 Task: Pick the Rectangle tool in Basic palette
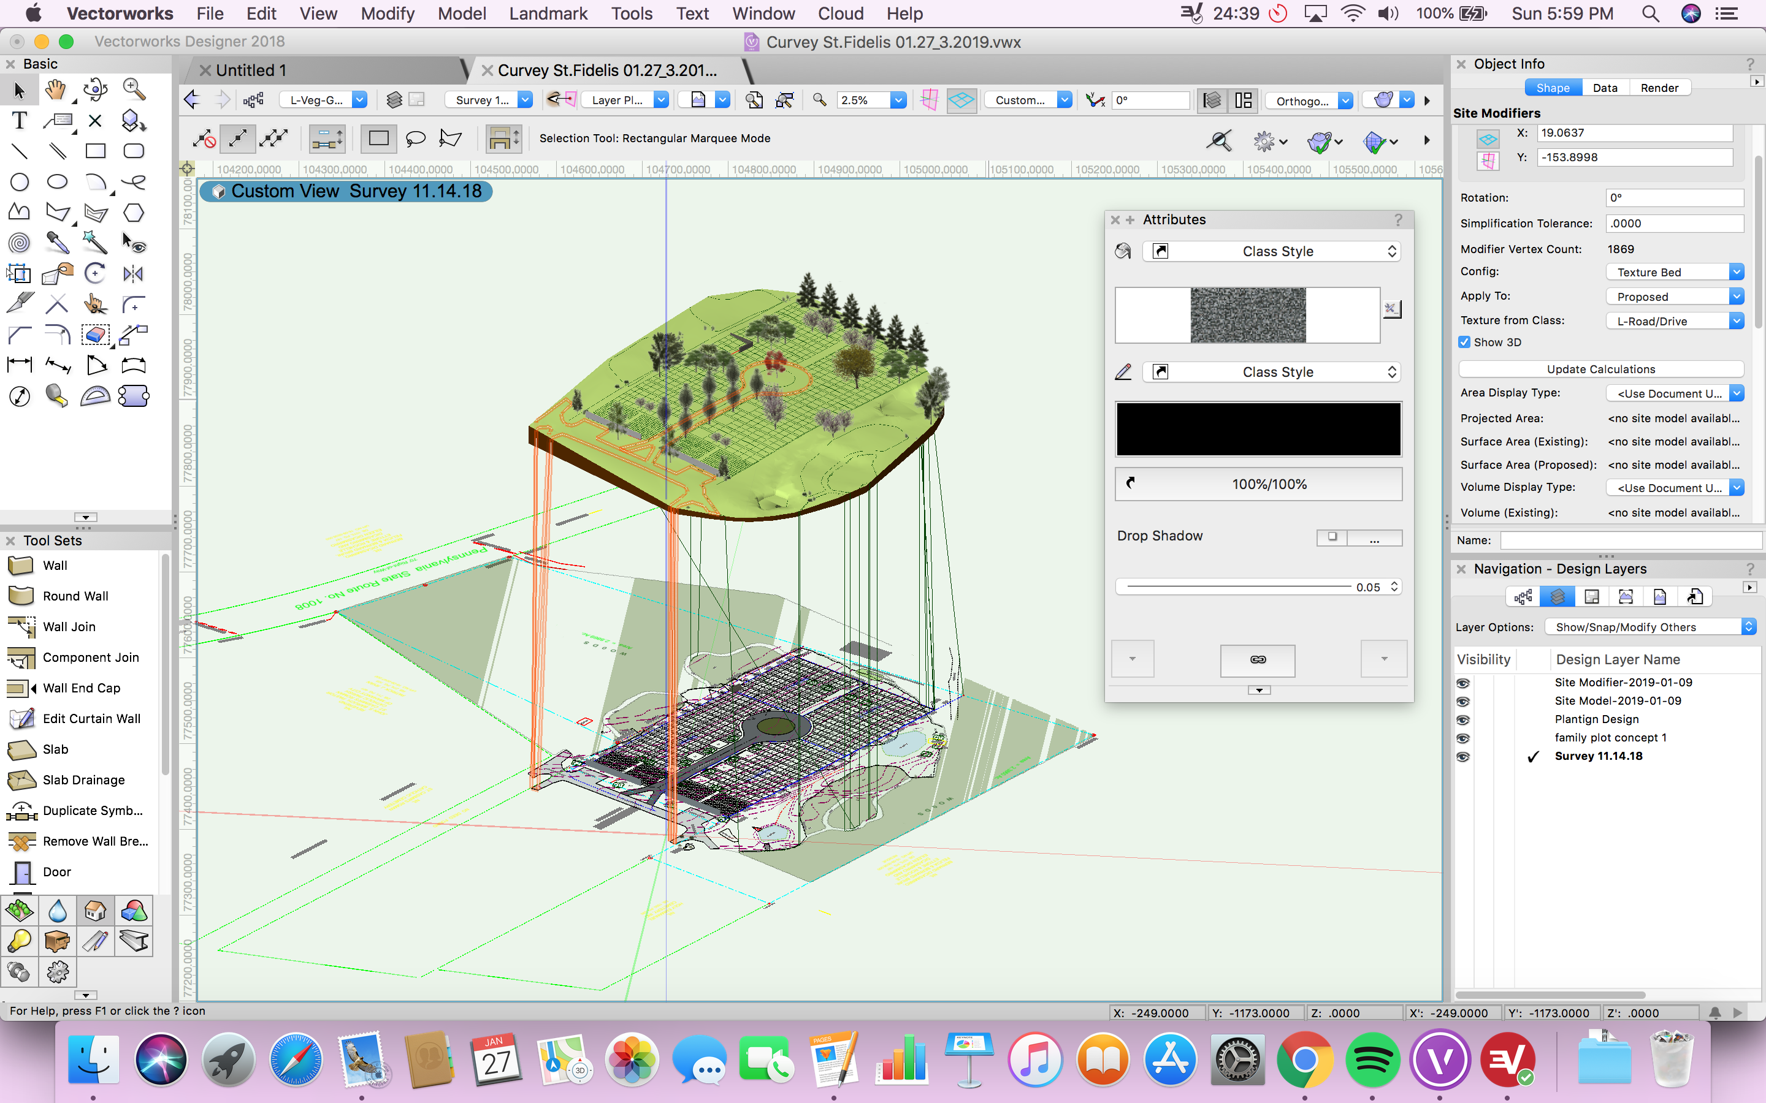96,151
